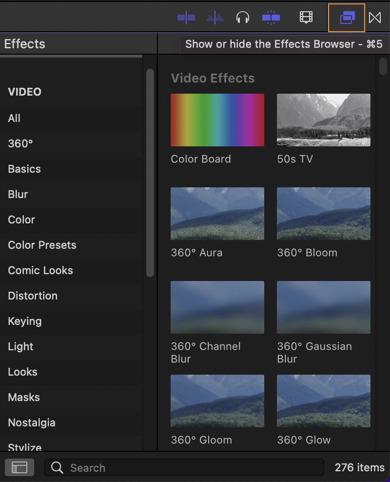This screenshot has height=482, width=390.
Task: Click the 360° Gloom label
Action: [x=201, y=440]
